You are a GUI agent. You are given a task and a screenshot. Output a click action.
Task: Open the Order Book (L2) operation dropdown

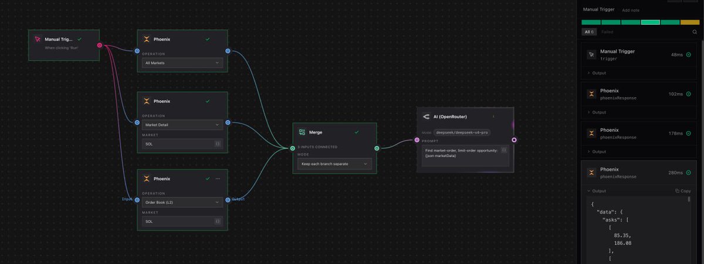(x=182, y=202)
